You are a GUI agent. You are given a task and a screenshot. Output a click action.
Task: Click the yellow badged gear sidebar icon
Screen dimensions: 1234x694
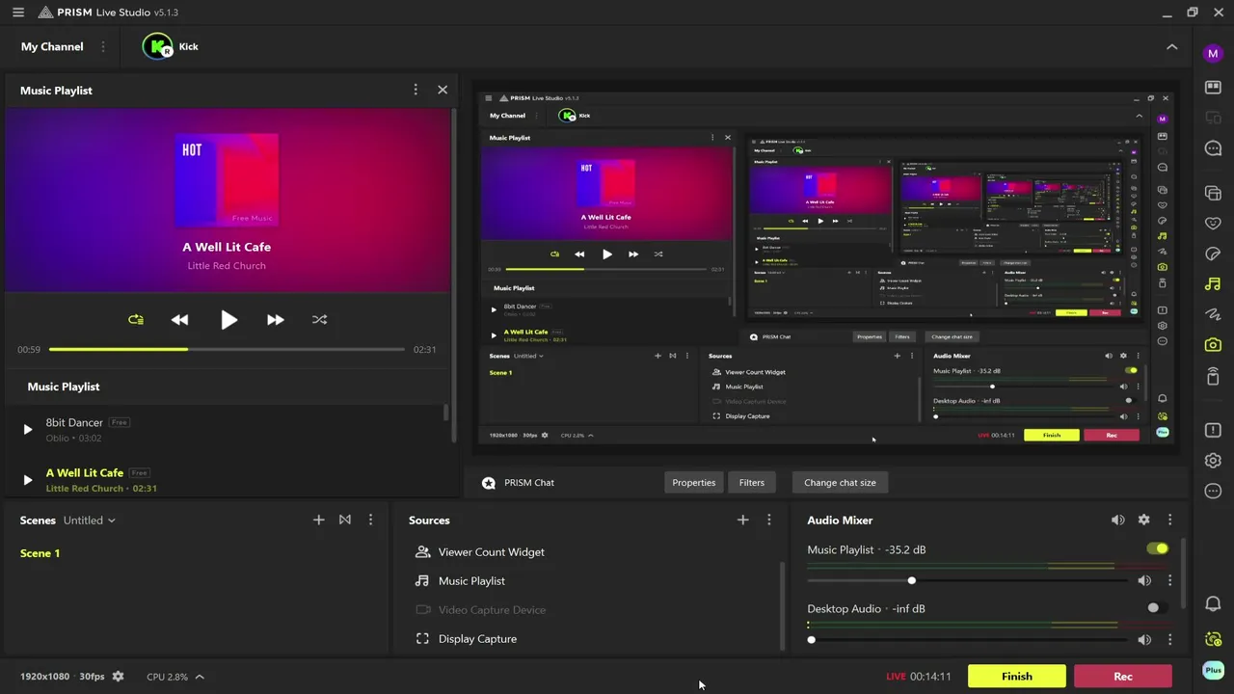coord(1213,638)
